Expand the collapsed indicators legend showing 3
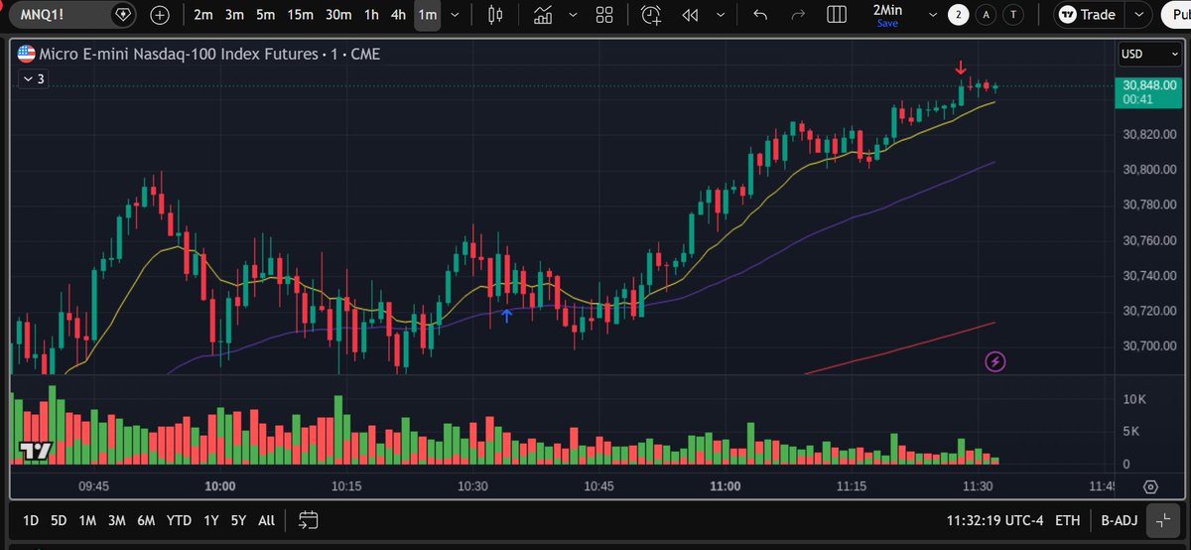1191x550 pixels. [33, 78]
